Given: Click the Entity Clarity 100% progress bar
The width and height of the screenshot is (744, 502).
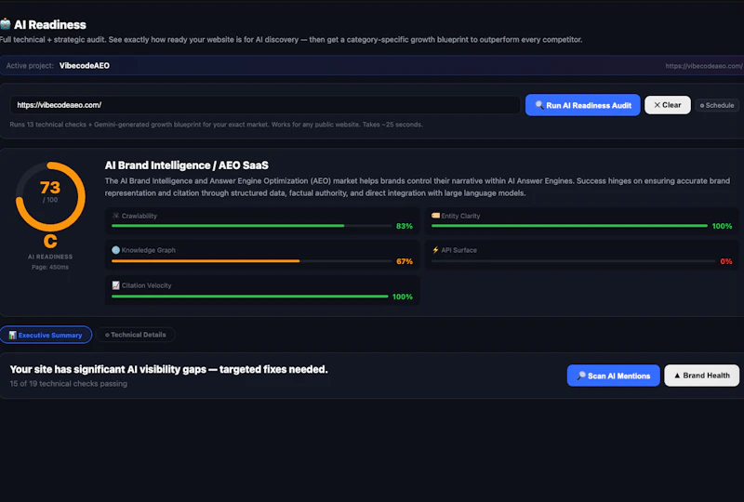Looking at the screenshot, I should (569, 226).
